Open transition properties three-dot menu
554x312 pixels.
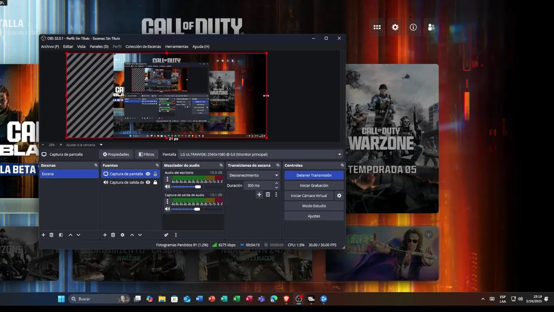click(x=276, y=195)
